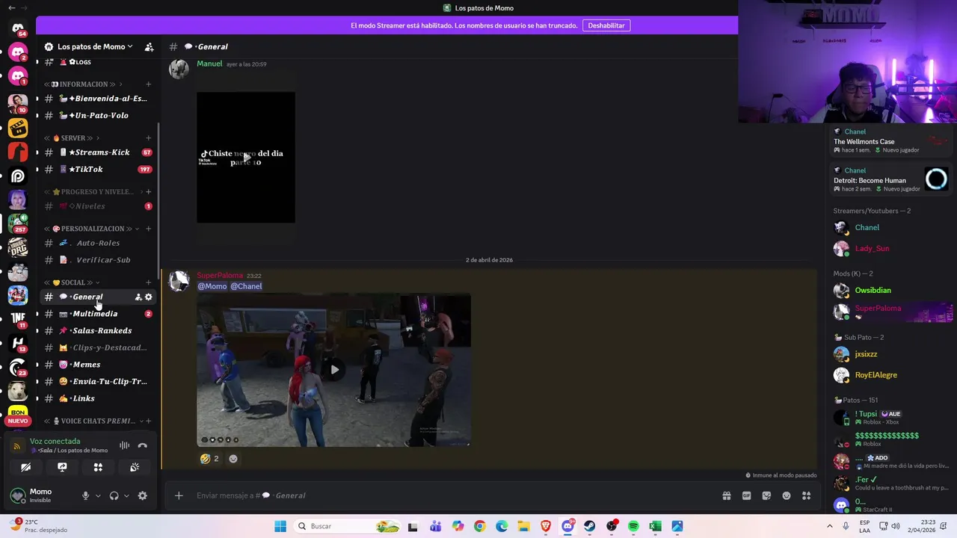Open the Streams-Kick channel
This screenshot has width=957, height=538.
tap(98, 152)
